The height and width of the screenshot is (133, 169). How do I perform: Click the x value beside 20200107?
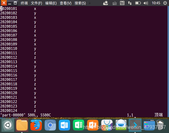tap(35, 36)
